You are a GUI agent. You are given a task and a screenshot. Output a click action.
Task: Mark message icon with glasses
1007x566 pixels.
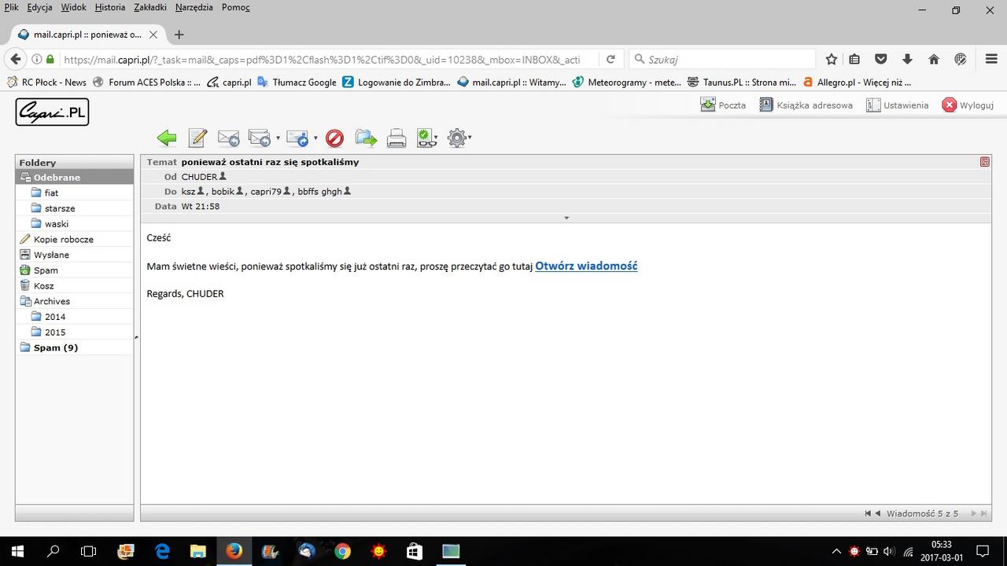[x=426, y=138]
